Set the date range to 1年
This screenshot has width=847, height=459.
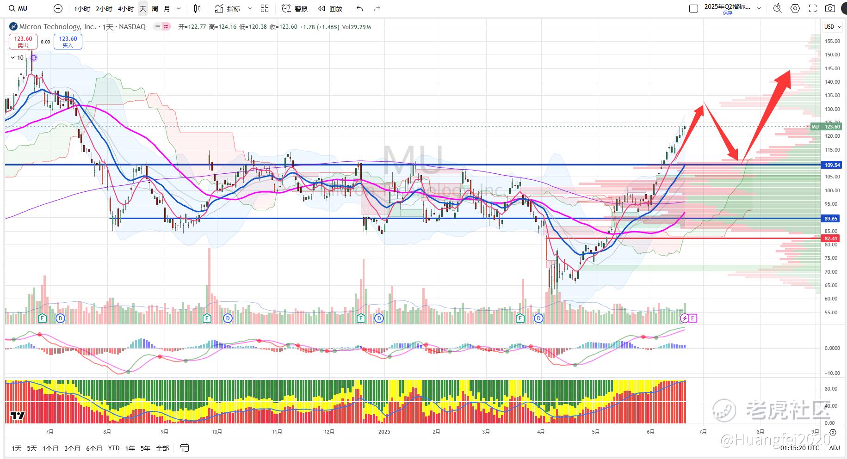(x=130, y=448)
